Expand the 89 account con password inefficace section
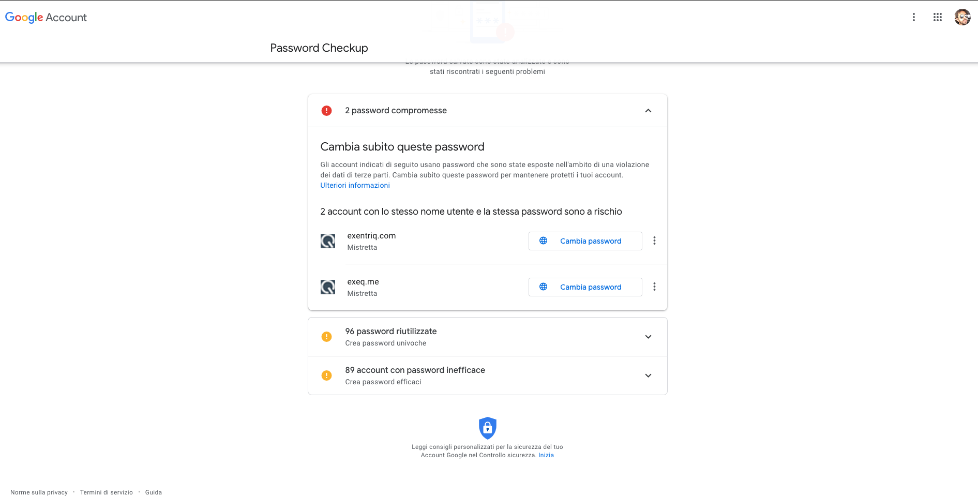This screenshot has width=978, height=496. click(648, 375)
